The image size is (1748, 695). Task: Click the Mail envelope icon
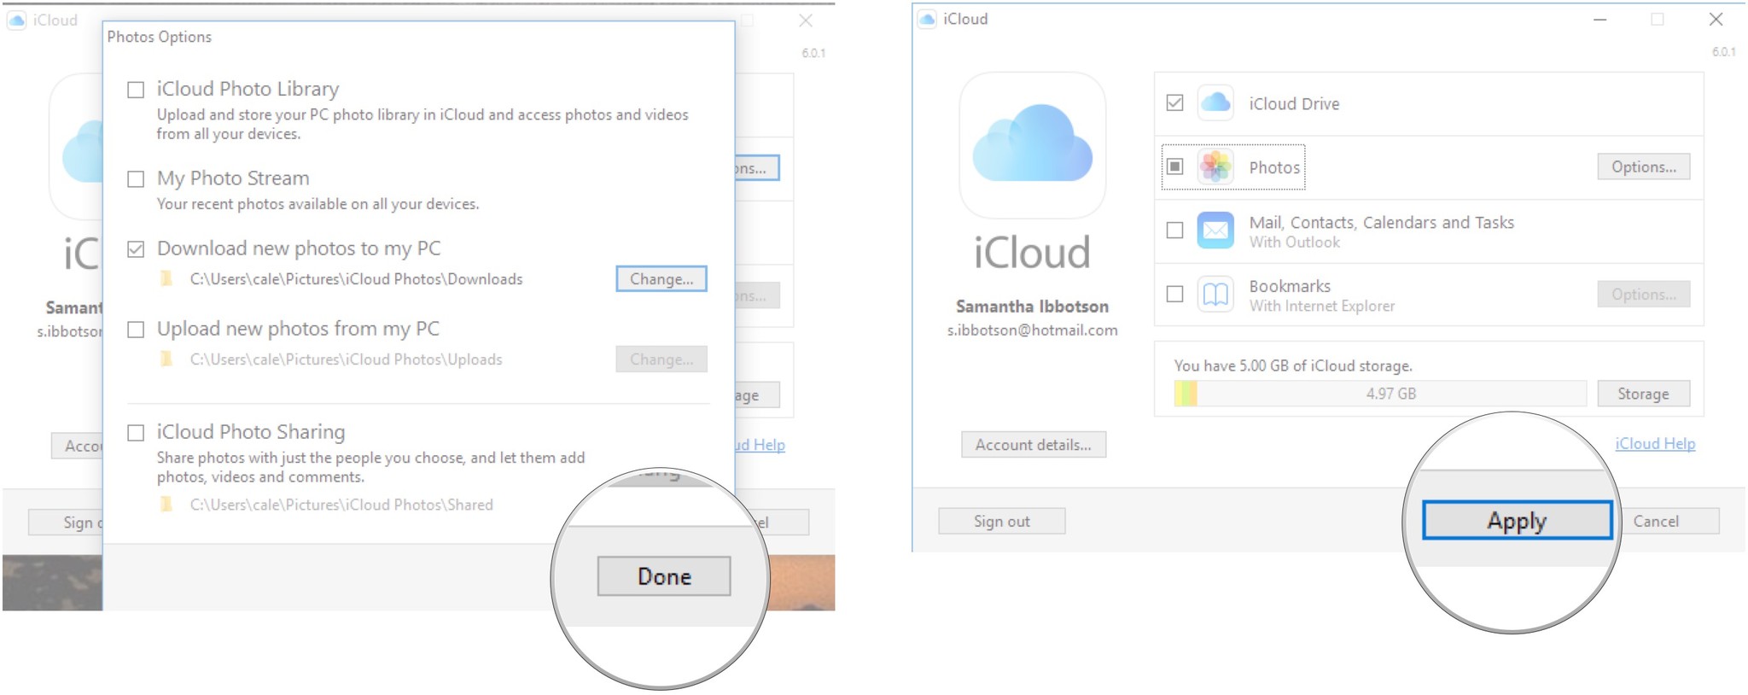[1215, 231]
